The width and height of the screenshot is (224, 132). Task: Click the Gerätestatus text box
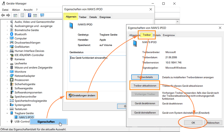click(x=98, y=69)
